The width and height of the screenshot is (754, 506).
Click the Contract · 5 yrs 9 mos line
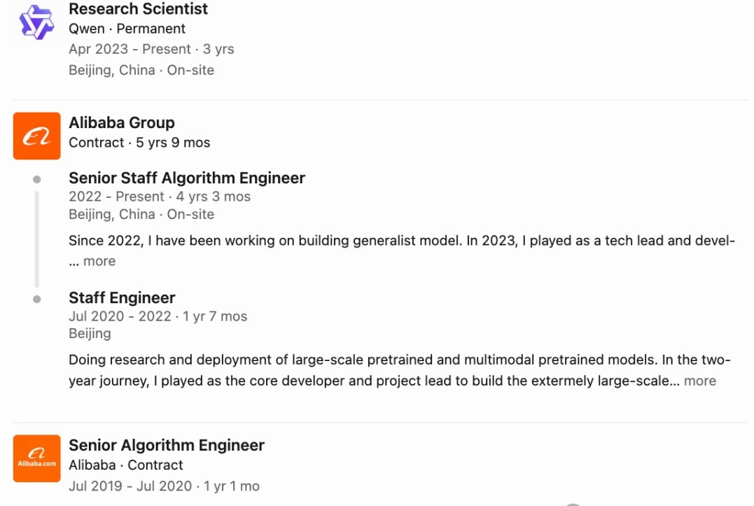pos(139,143)
